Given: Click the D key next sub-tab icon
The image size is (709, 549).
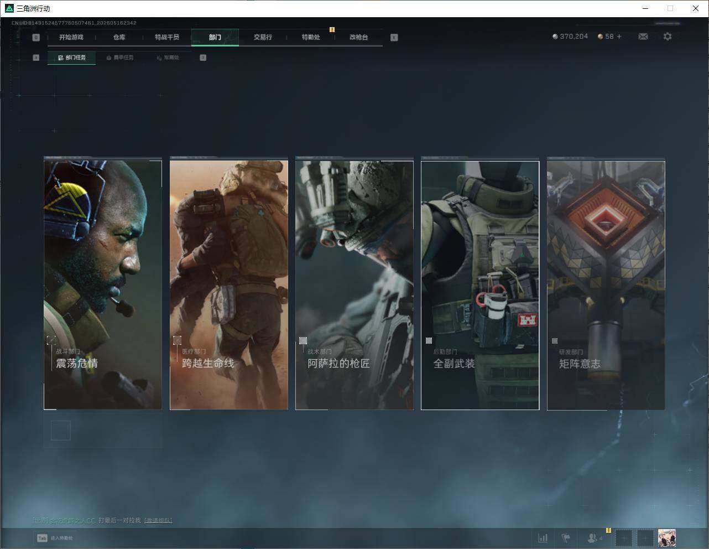Looking at the screenshot, I should coord(203,58).
